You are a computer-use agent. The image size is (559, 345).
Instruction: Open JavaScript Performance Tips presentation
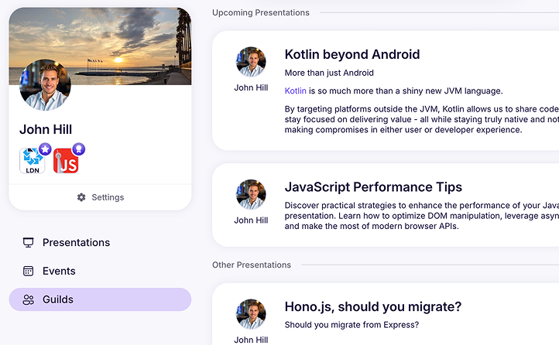click(373, 187)
